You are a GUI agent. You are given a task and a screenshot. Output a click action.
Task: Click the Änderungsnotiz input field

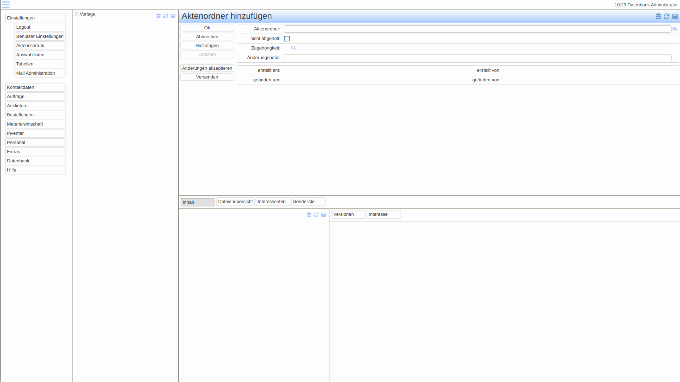[x=477, y=58]
